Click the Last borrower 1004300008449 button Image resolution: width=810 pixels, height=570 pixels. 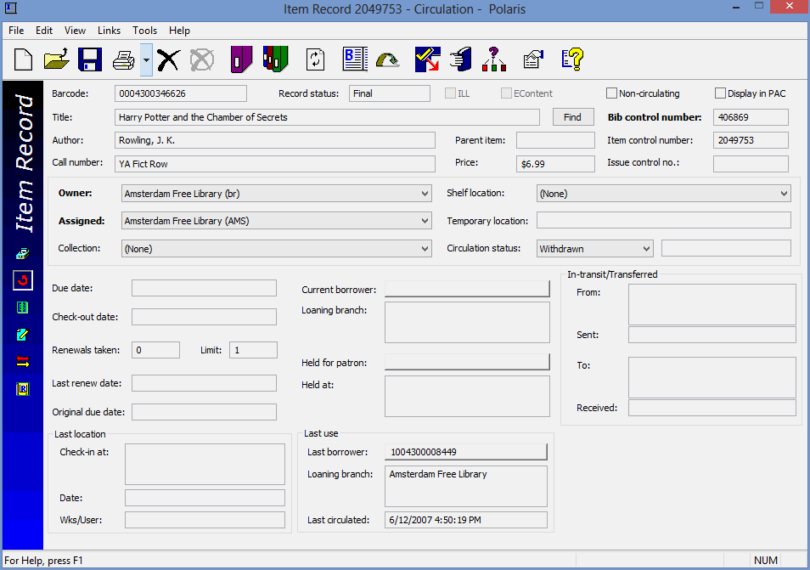click(465, 452)
